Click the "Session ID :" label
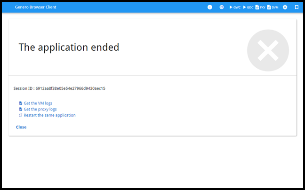 click(x=24, y=88)
